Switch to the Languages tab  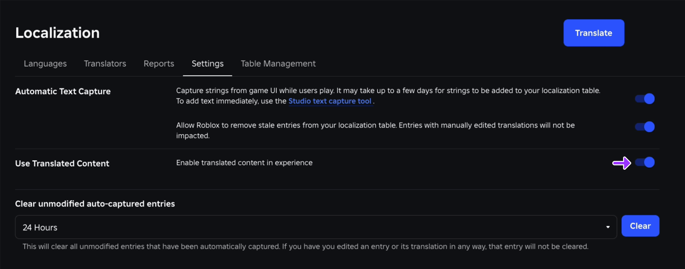(x=45, y=64)
